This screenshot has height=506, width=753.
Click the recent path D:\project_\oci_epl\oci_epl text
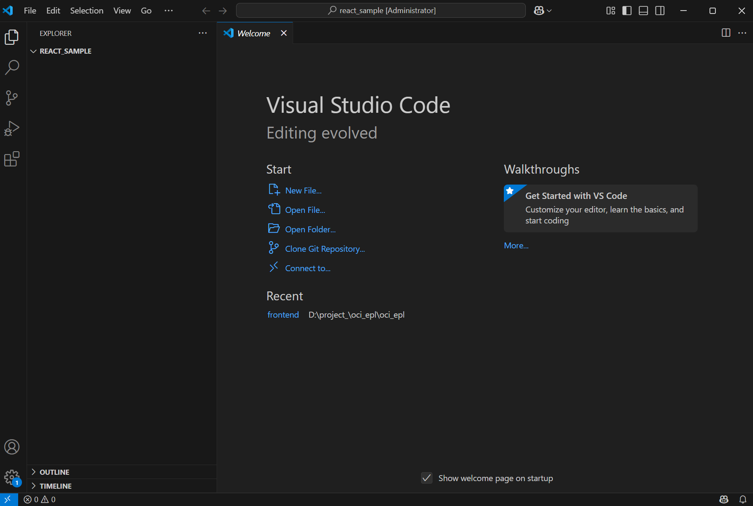[356, 315]
